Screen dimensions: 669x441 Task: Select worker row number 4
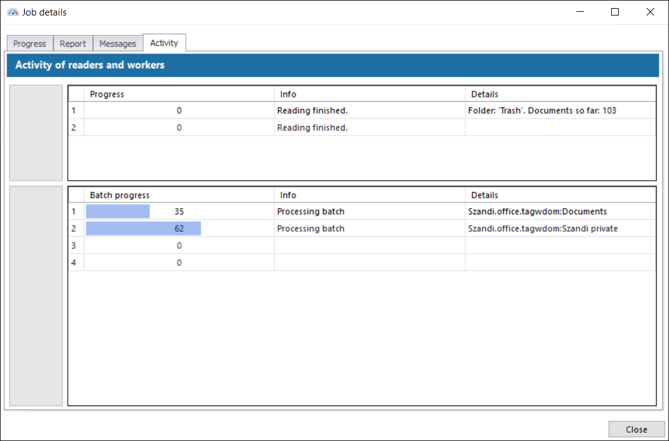(75, 263)
